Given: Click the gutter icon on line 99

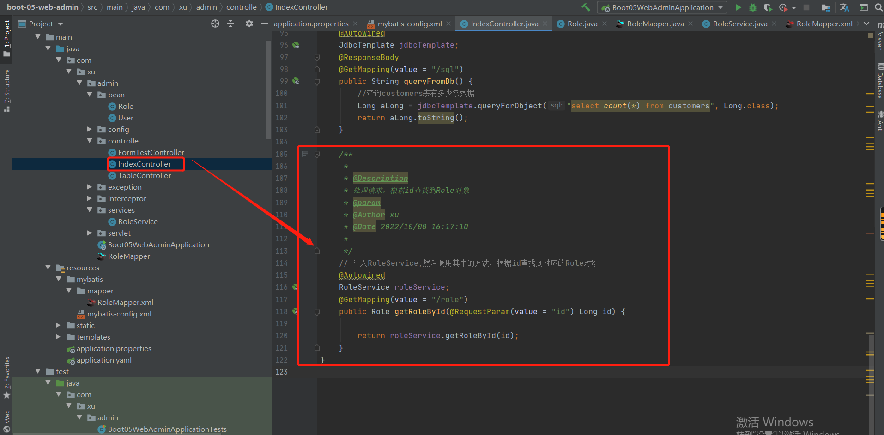Looking at the screenshot, I should pos(296,81).
